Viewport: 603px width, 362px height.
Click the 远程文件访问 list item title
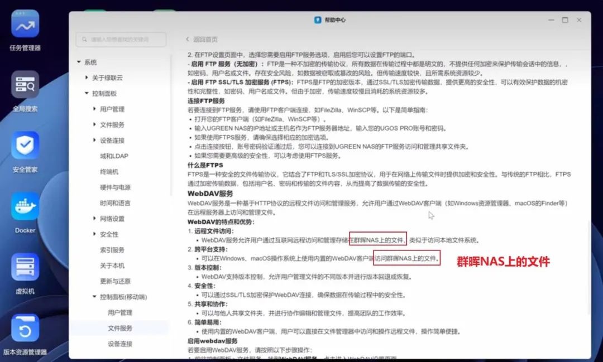click(214, 231)
